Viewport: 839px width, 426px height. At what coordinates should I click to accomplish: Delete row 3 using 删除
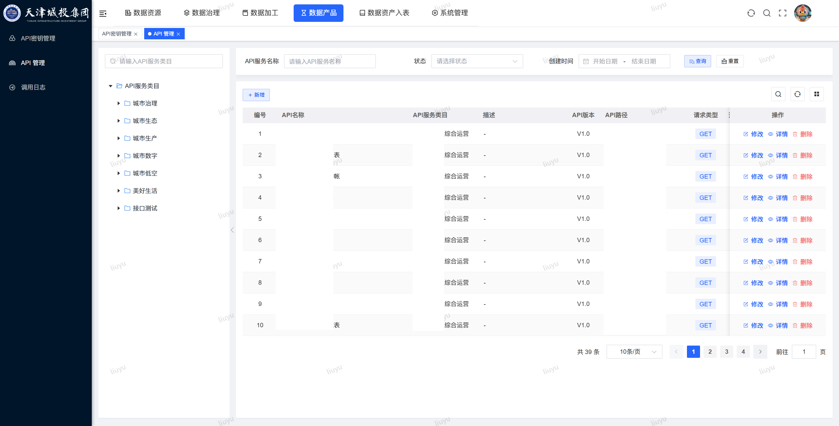pyautogui.click(x=803, y=177)
